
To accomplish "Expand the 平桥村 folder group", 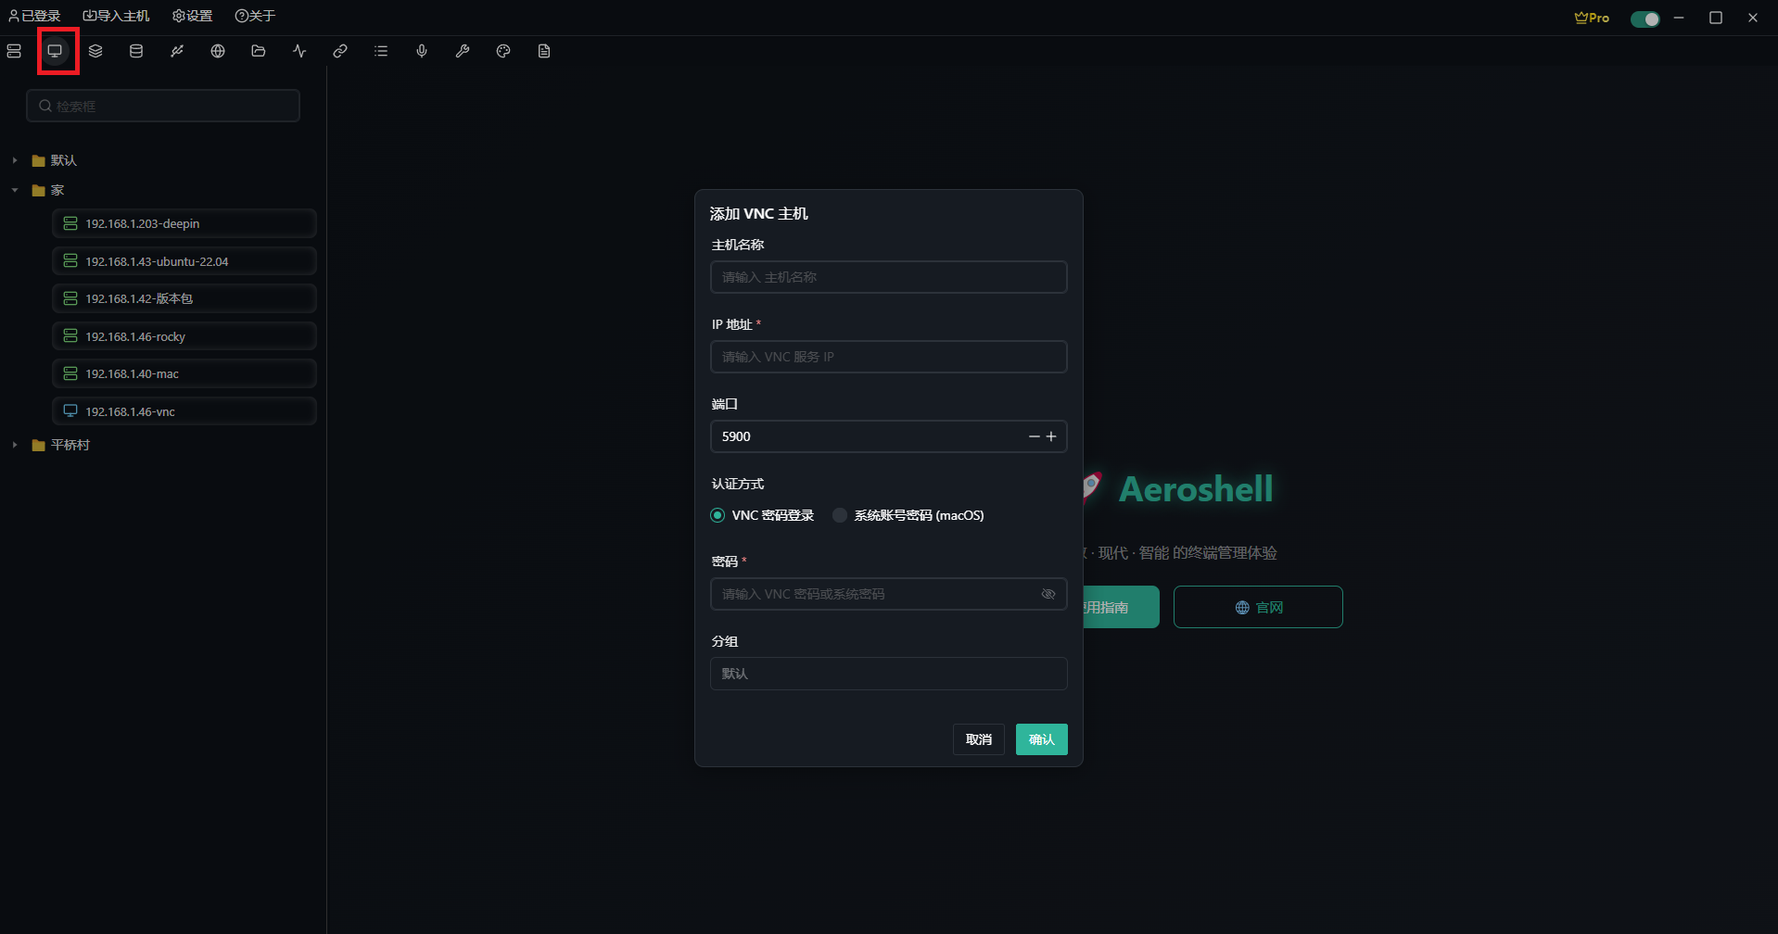I will tap(14, 445).
